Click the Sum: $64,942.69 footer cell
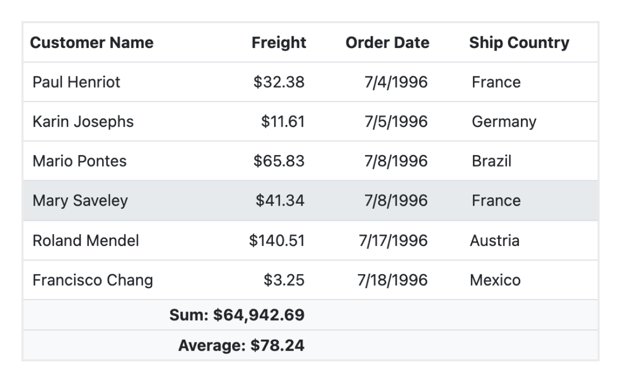 pyautogui.click(x=237, y=315)
